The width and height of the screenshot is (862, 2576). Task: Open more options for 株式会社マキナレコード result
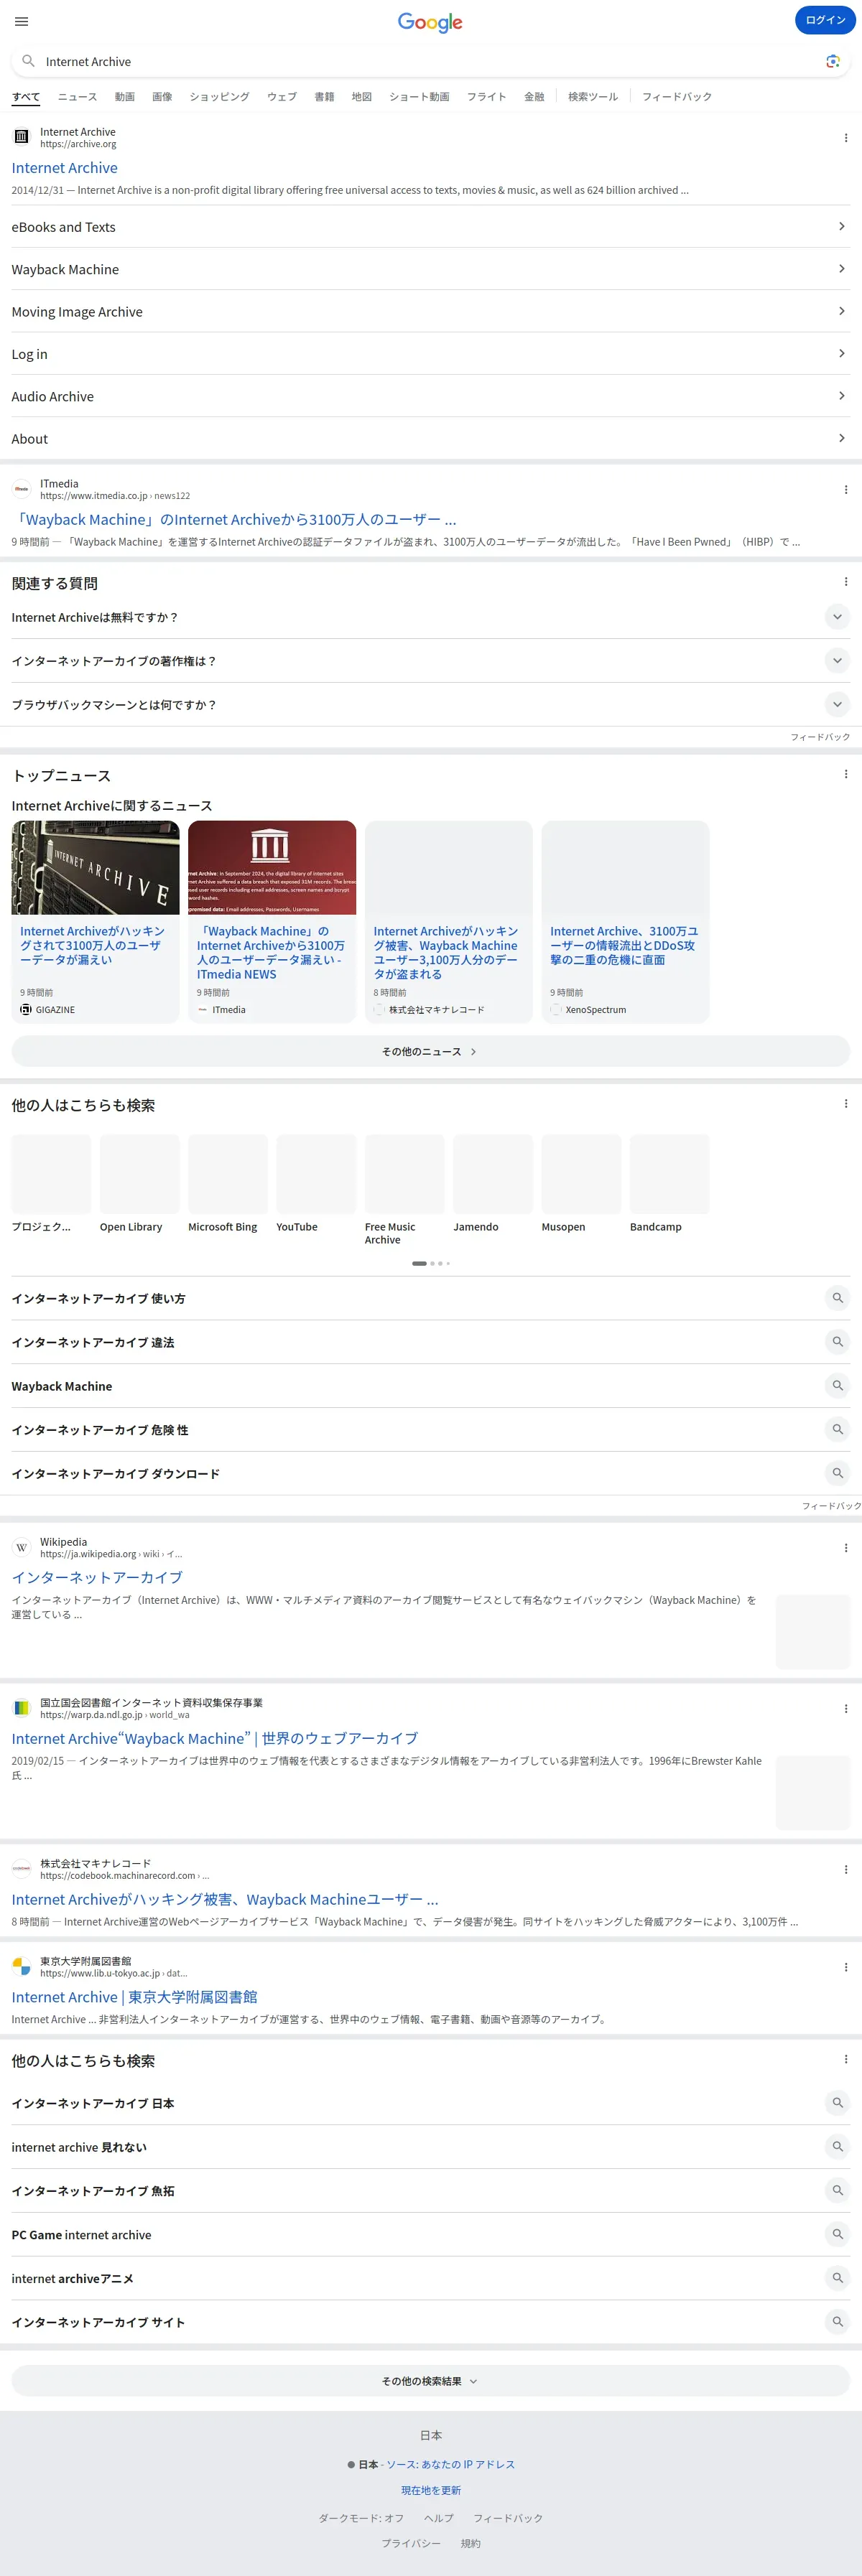click(845, 1870)
